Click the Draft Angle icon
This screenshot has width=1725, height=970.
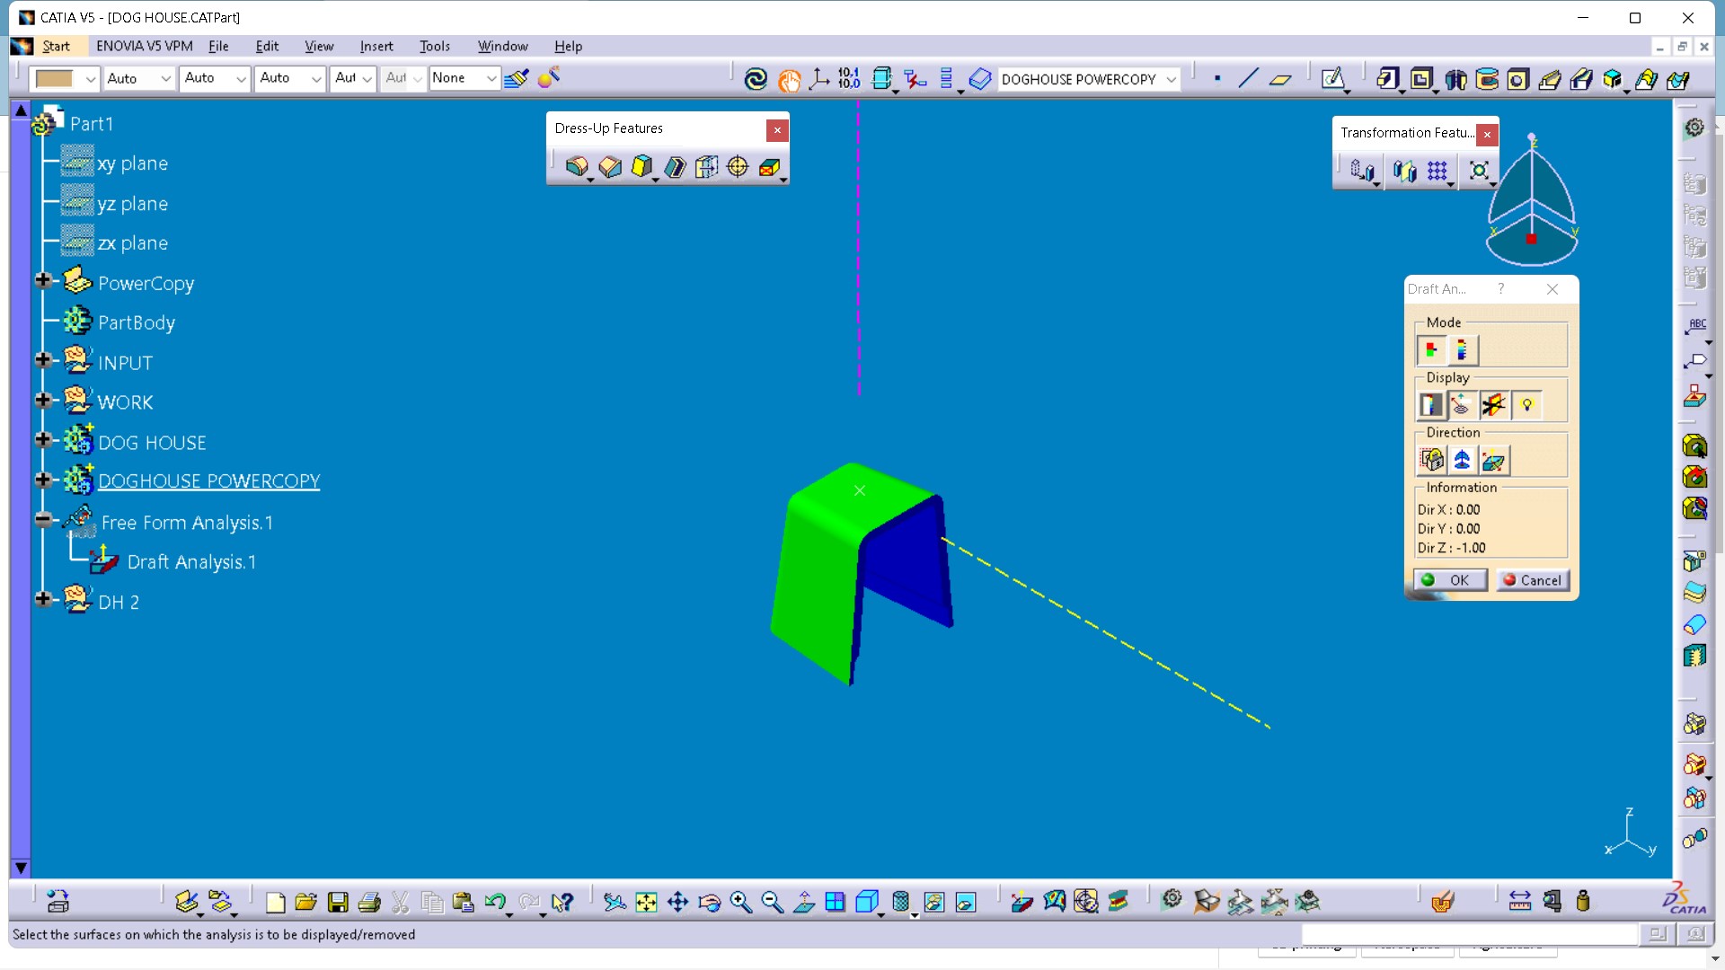click(641, 167)
